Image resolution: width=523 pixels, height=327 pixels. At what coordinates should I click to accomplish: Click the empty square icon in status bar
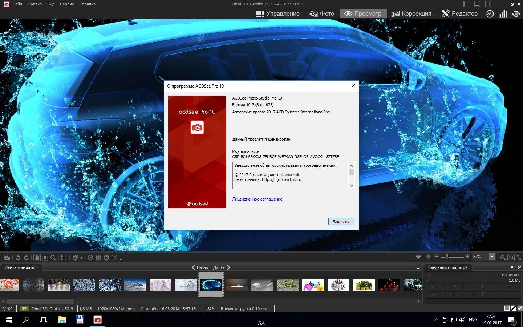coord(507,308)
